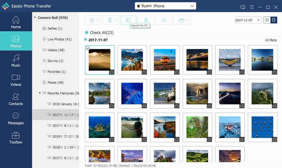Switch to the large grid view icon

click(x=267, y=20)
